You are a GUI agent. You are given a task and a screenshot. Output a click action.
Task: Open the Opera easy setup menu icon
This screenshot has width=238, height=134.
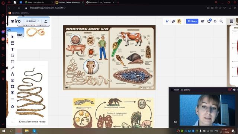235,8
